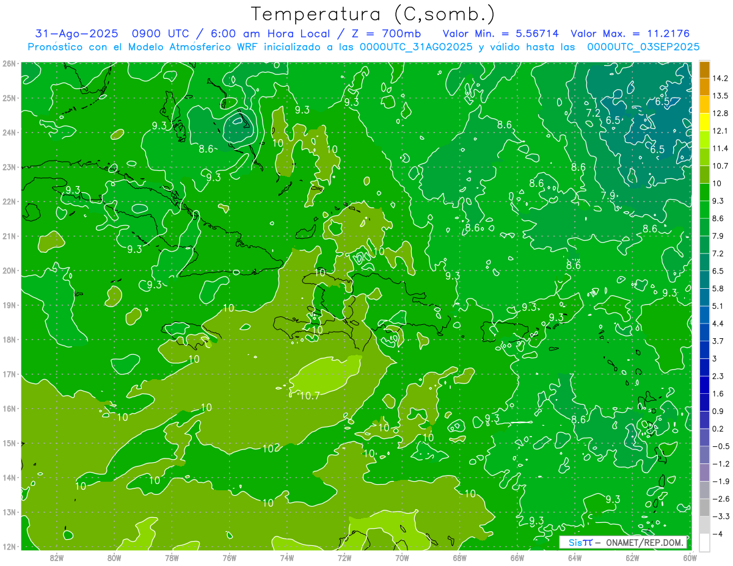Viewport: 733px width, 566px height.
Task: Click the "22N" latitude axis label
Action: point(9,201)
